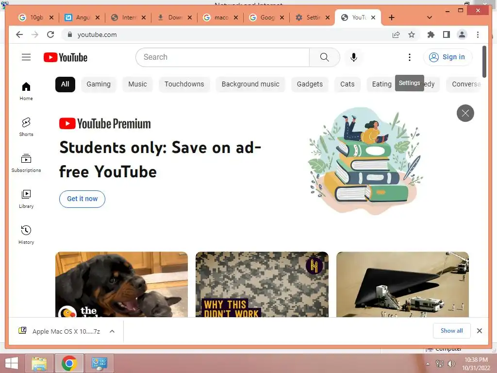Click Sign in button
The height and width of the screenshot is (373, 497).
point(447,57)
